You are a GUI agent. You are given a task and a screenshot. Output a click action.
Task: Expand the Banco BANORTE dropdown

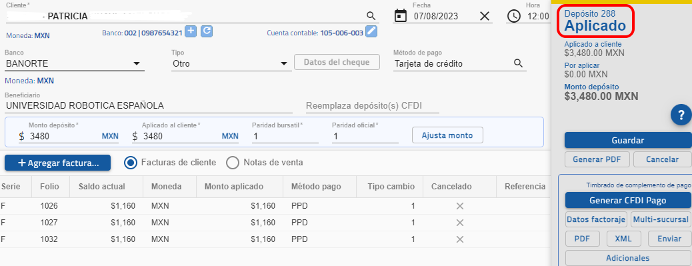pos(137,64)
